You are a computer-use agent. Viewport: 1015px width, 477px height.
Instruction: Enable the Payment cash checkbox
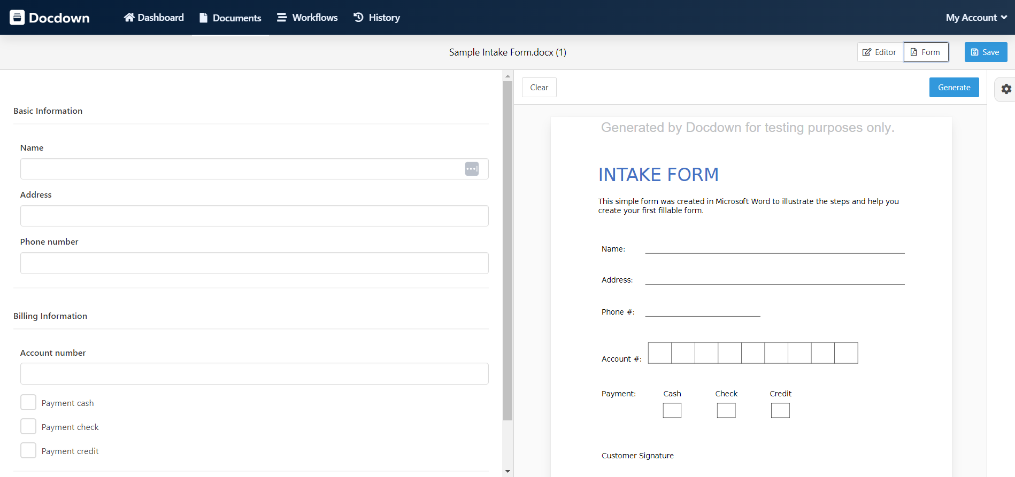tap(28, 403)
